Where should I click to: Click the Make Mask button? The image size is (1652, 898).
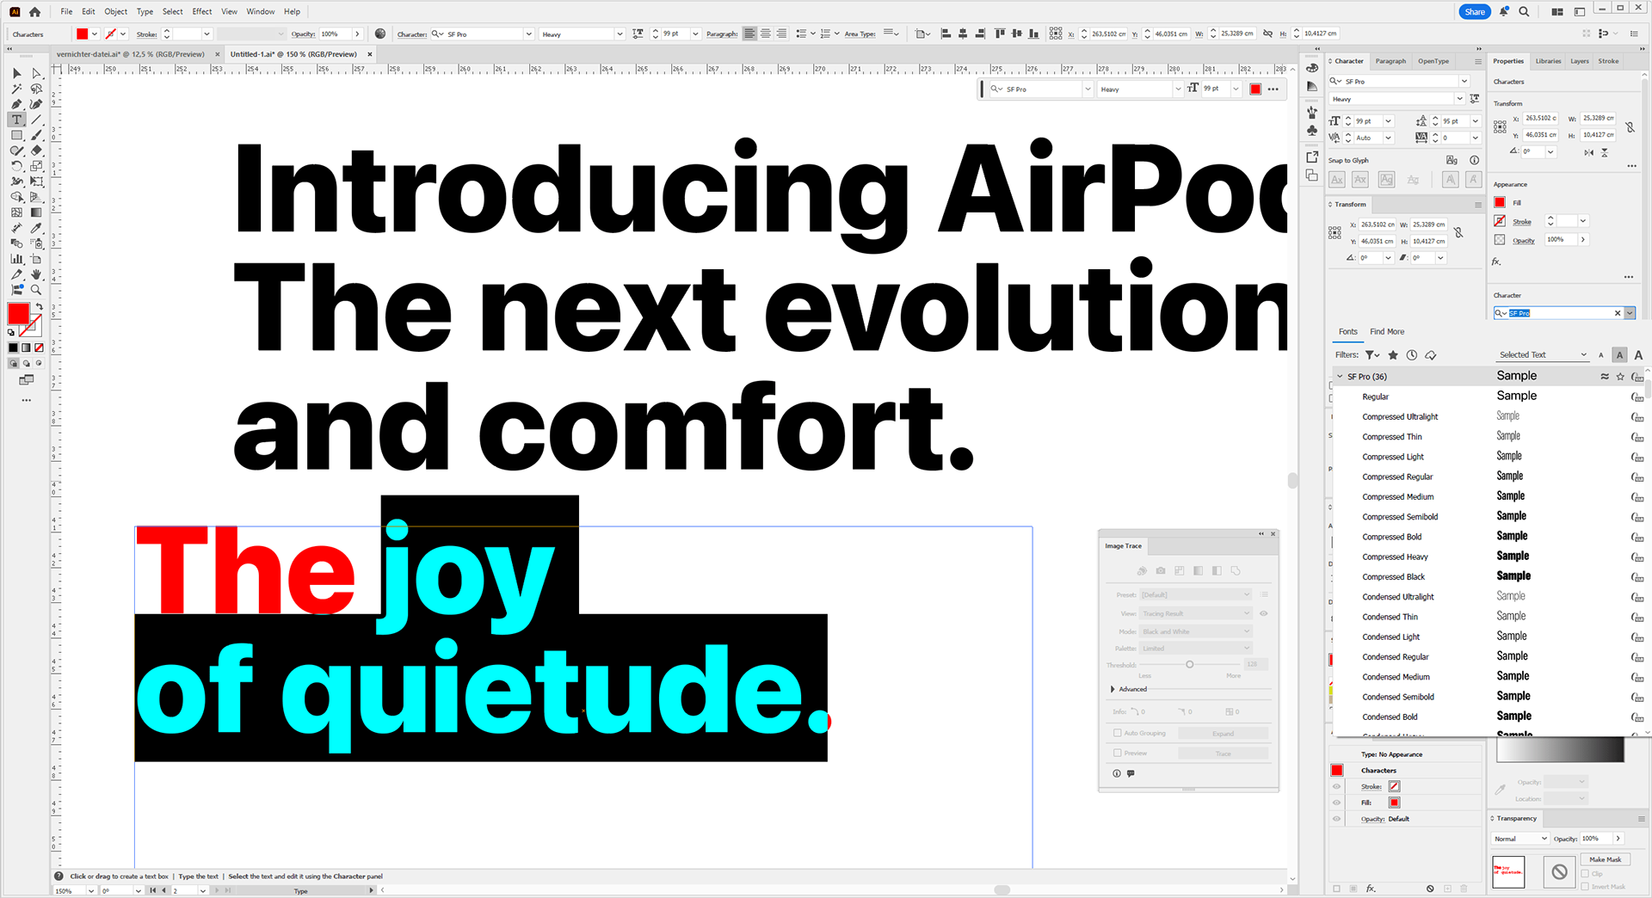pyautogui.click(x=1605, y=859)
